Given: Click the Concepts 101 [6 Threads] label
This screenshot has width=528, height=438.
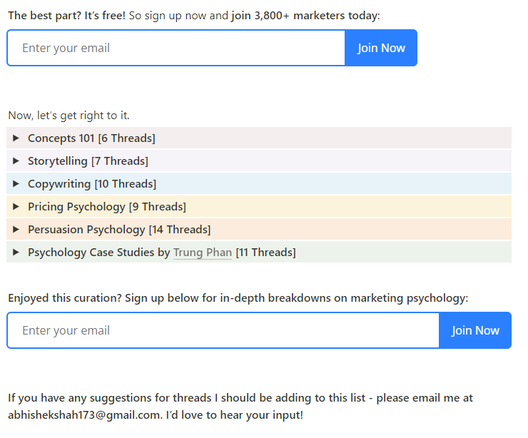Looking at the screenshot, I should tap(91, 138).
